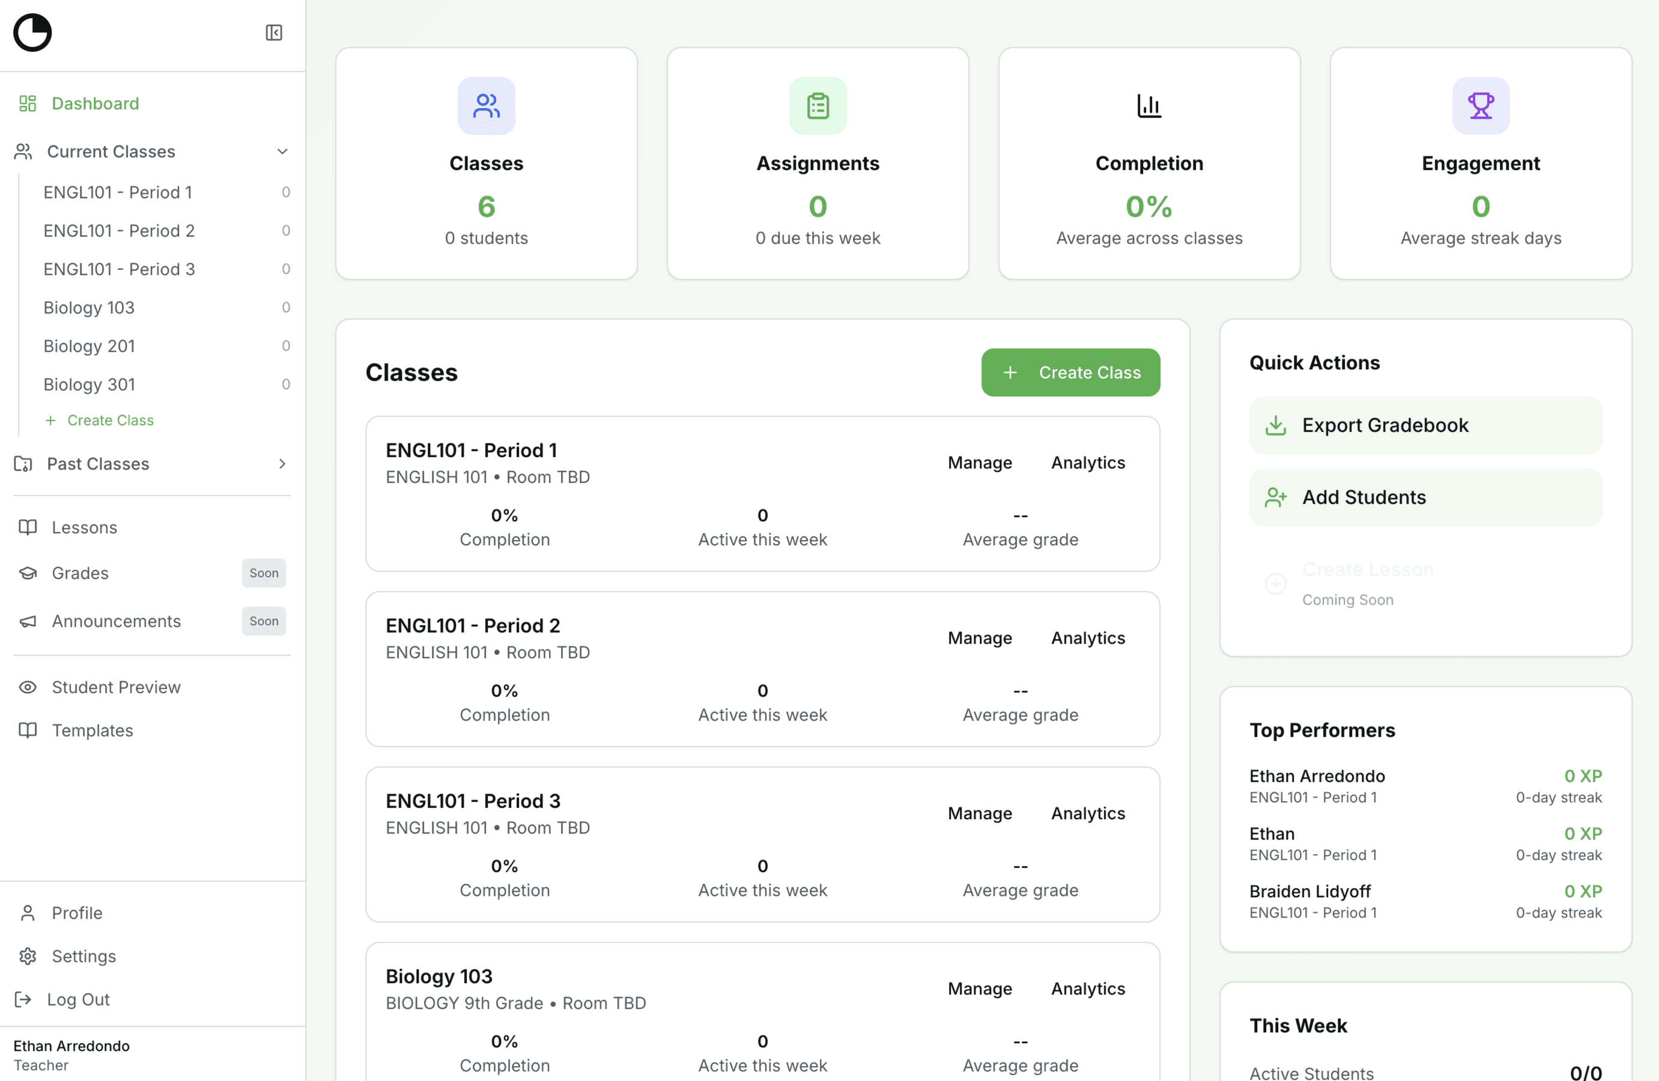This screenshot has width=1659, height=1081.
Task: Click the Create Class button
Action: coord(1071,372)
